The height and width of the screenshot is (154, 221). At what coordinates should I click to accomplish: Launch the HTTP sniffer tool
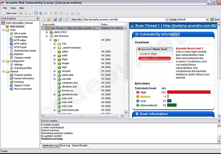(x=20, y=44)
